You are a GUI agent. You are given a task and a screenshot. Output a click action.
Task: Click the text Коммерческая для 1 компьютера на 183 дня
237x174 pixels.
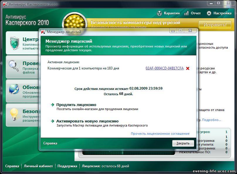83,68
